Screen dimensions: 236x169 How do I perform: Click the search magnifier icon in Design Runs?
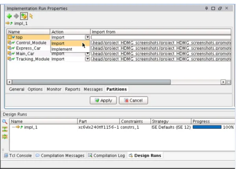pos(5,122)
